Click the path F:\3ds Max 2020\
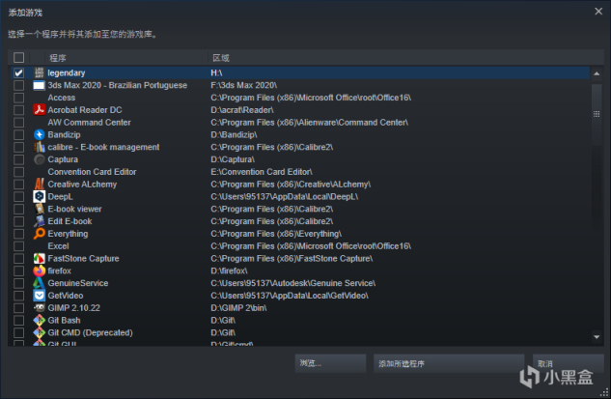This screenshot has width=611, height=399. pos(244,85)
